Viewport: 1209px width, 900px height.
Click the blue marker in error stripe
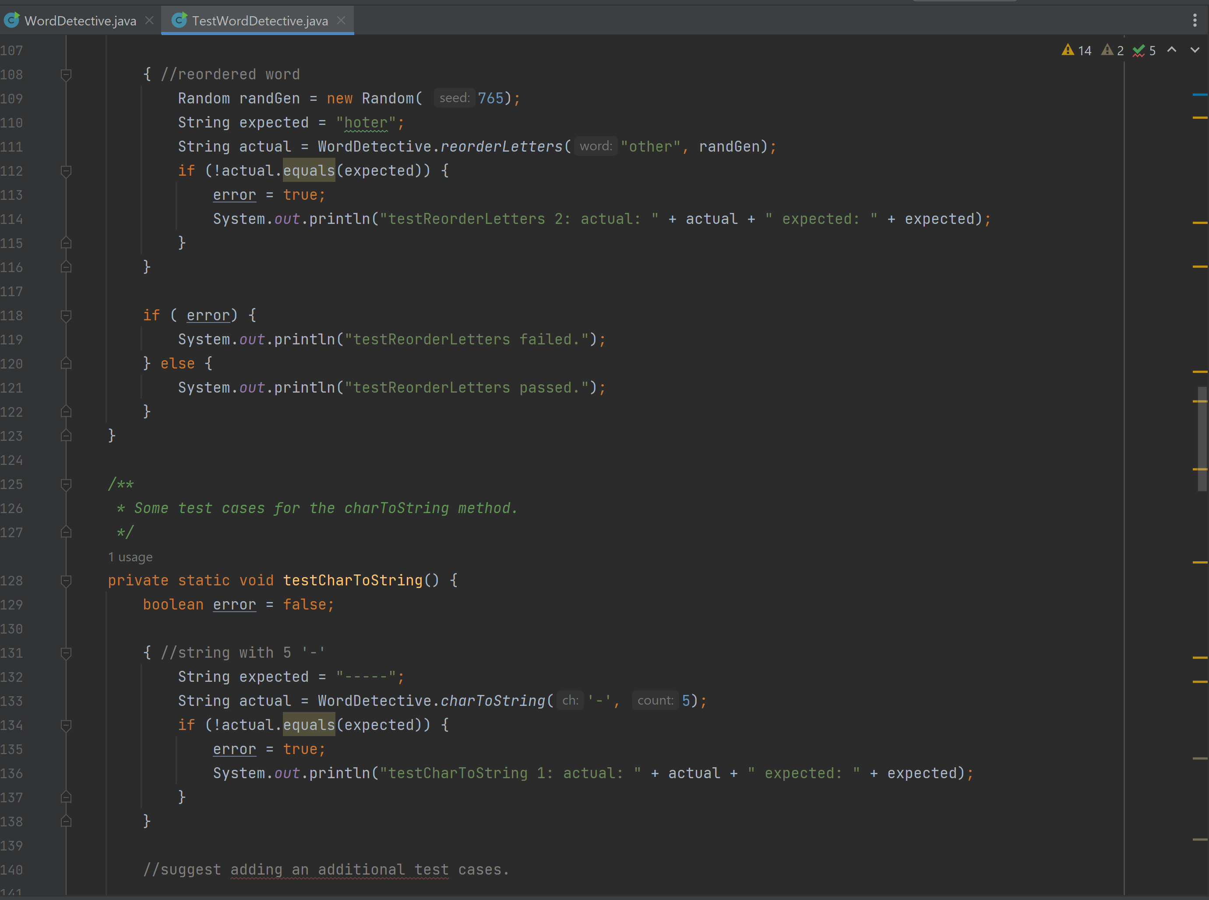[1200, 95]
